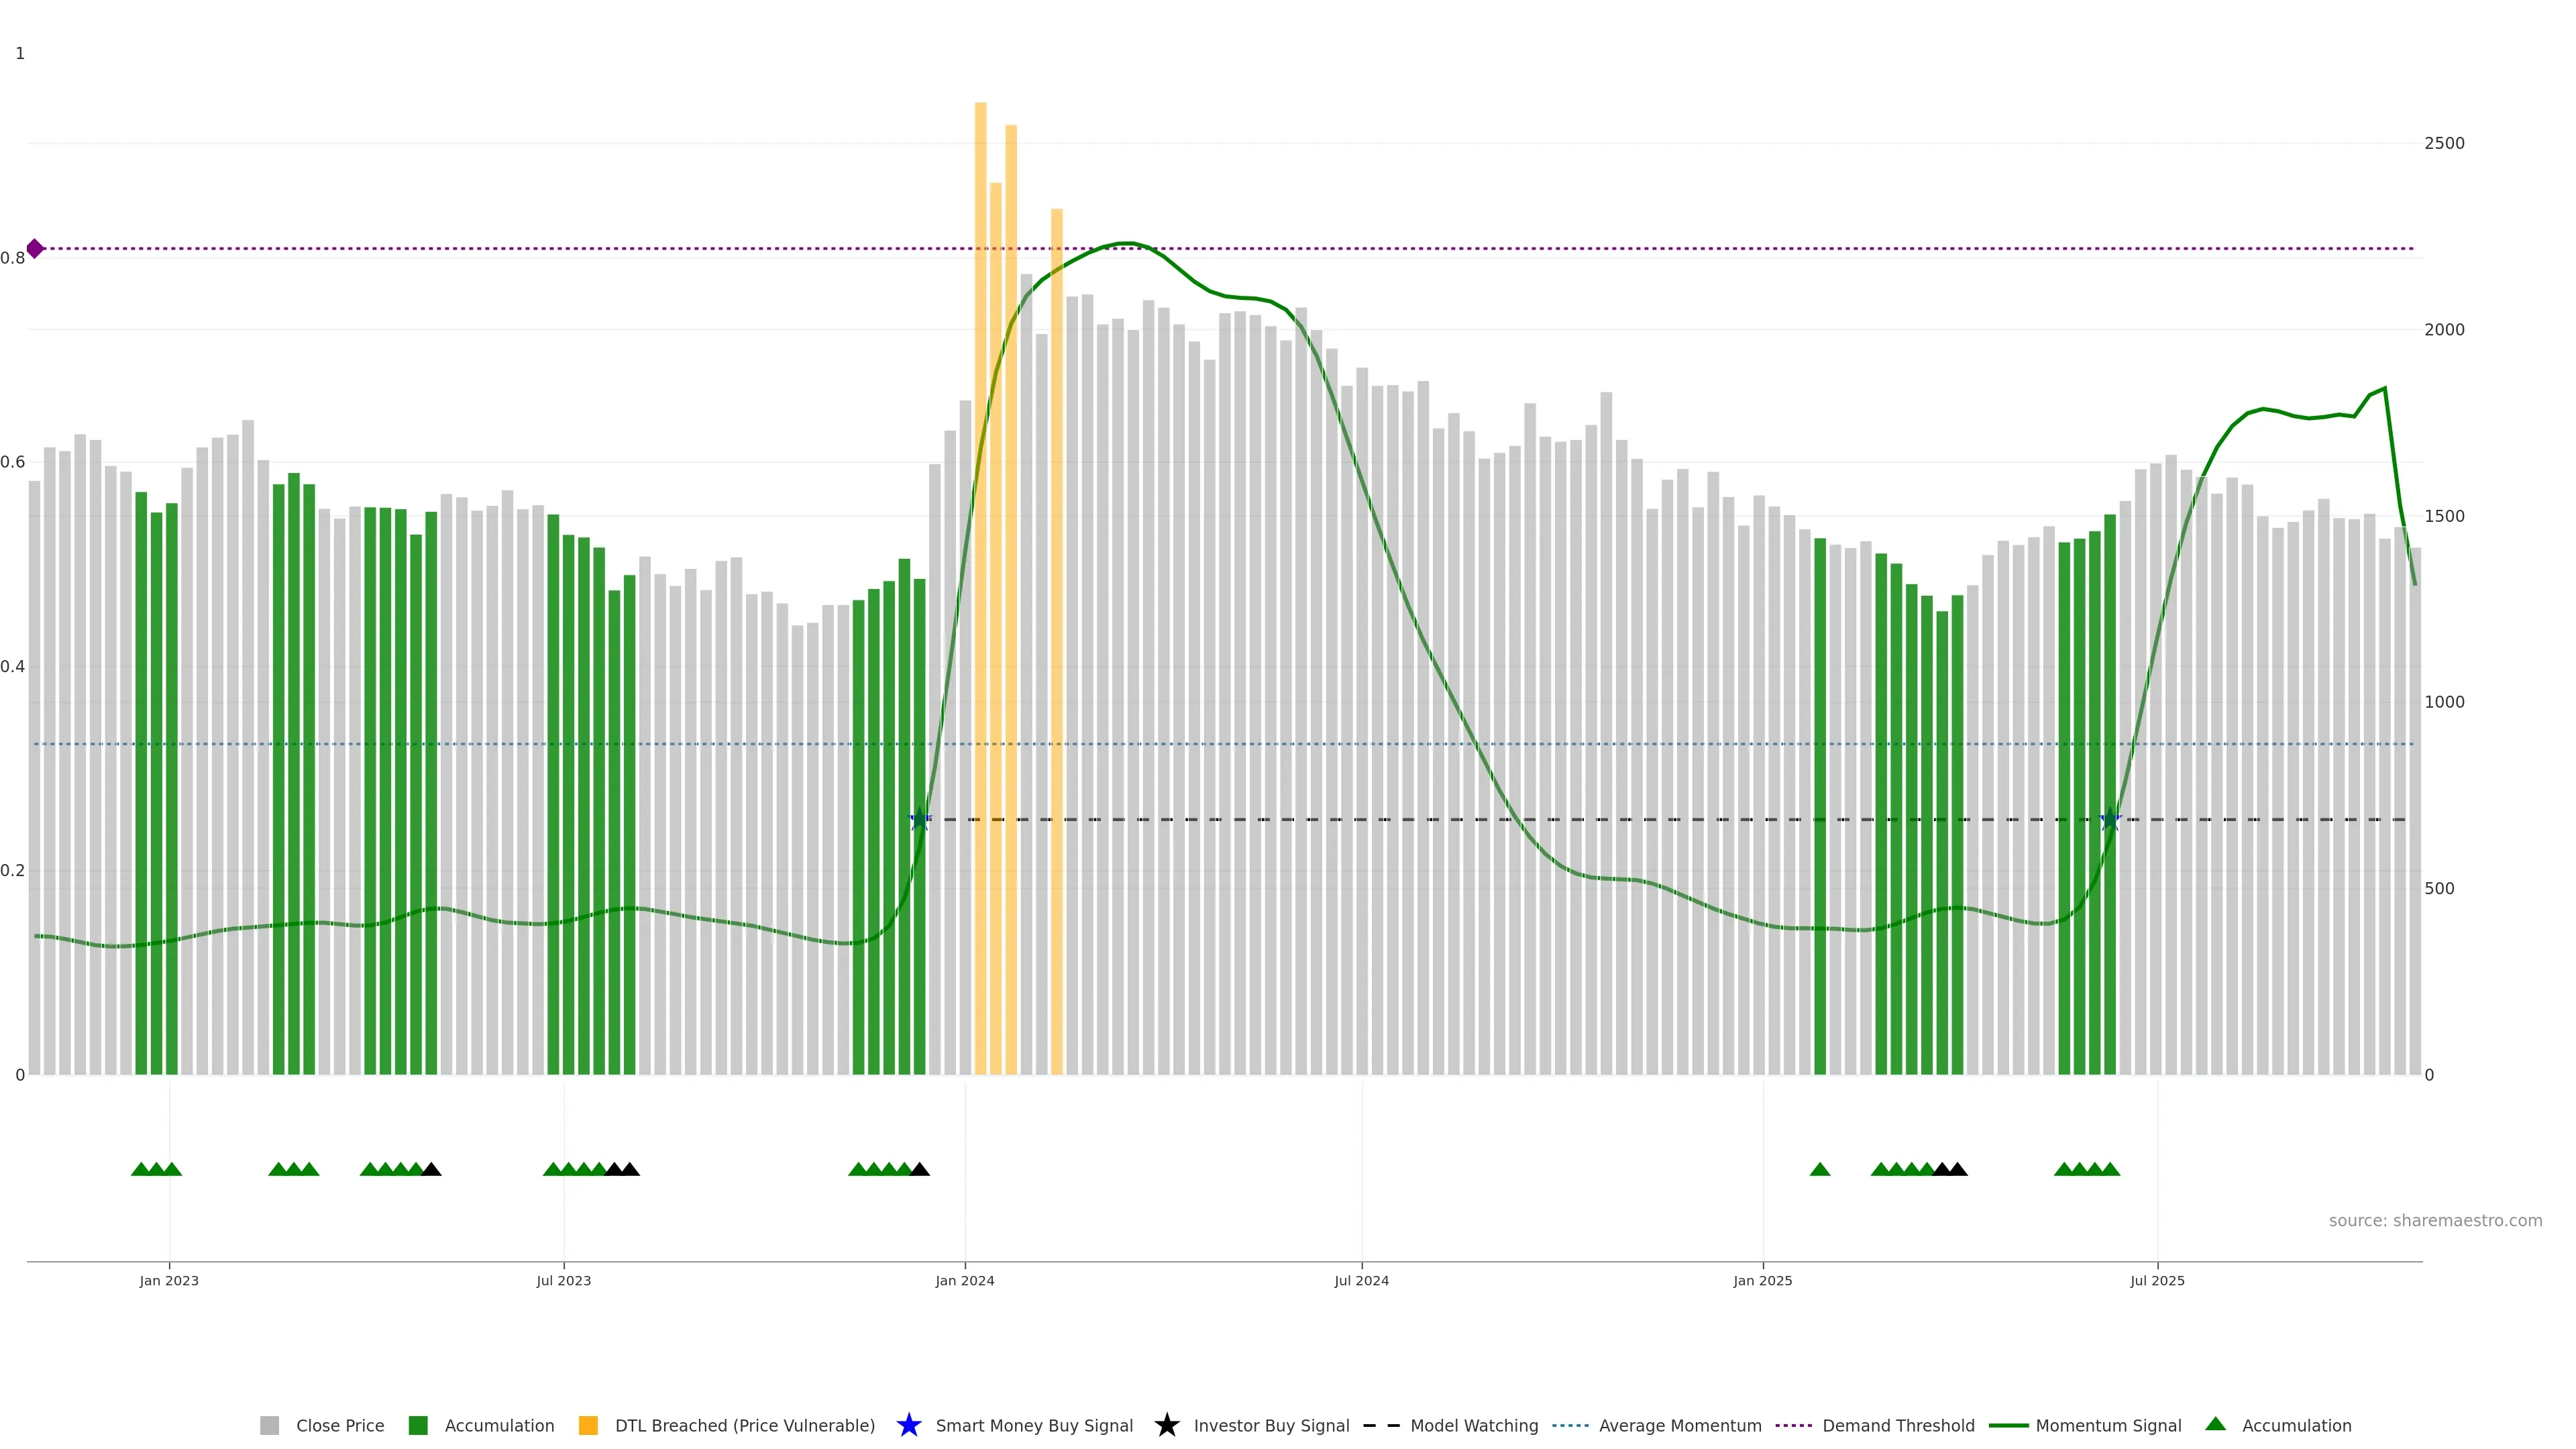Screen dimensions: 2576x1449
Task: Click the Jul 2023 x-axis label
Action: [x=563, y=1280]
